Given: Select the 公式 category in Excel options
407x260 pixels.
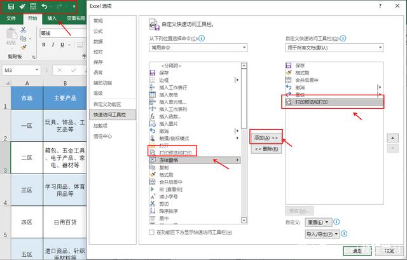Looking at the screenshot, I should click(x=113, y=31).
